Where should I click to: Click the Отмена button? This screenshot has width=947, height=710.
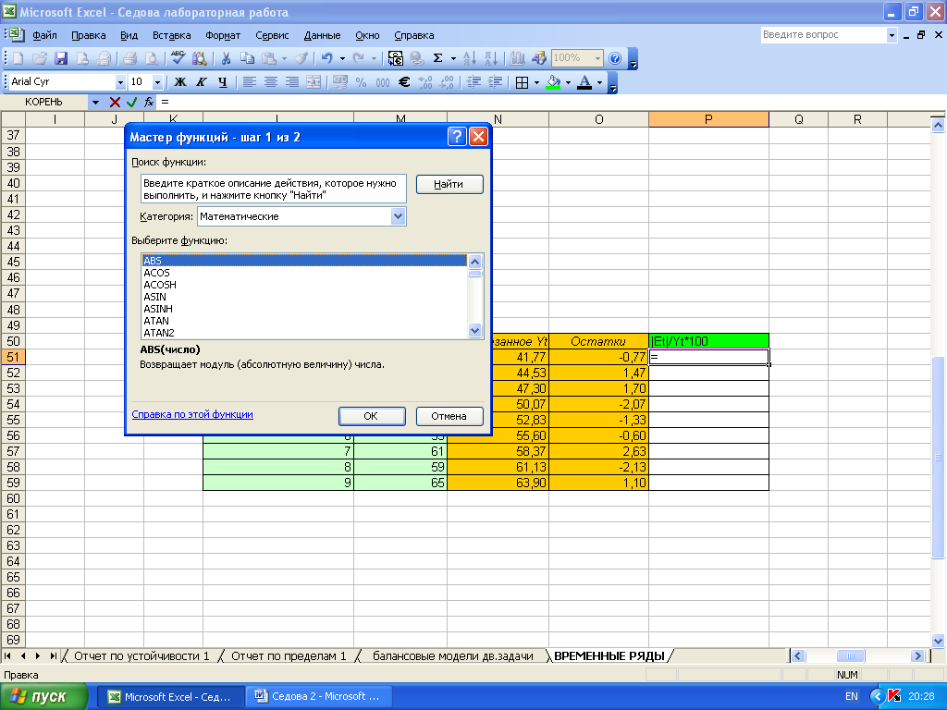(449, 416)
